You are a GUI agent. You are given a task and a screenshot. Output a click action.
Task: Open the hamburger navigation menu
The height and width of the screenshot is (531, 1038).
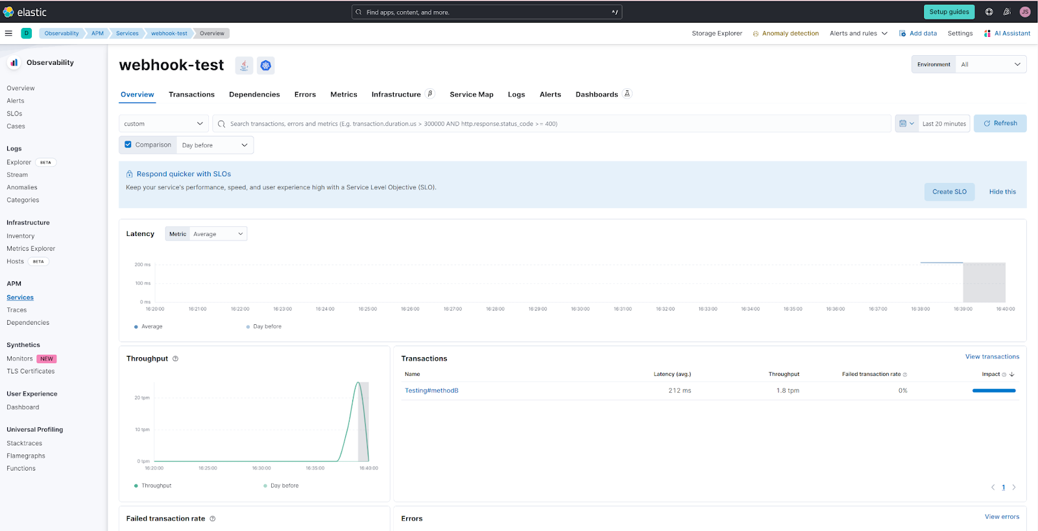8,33
